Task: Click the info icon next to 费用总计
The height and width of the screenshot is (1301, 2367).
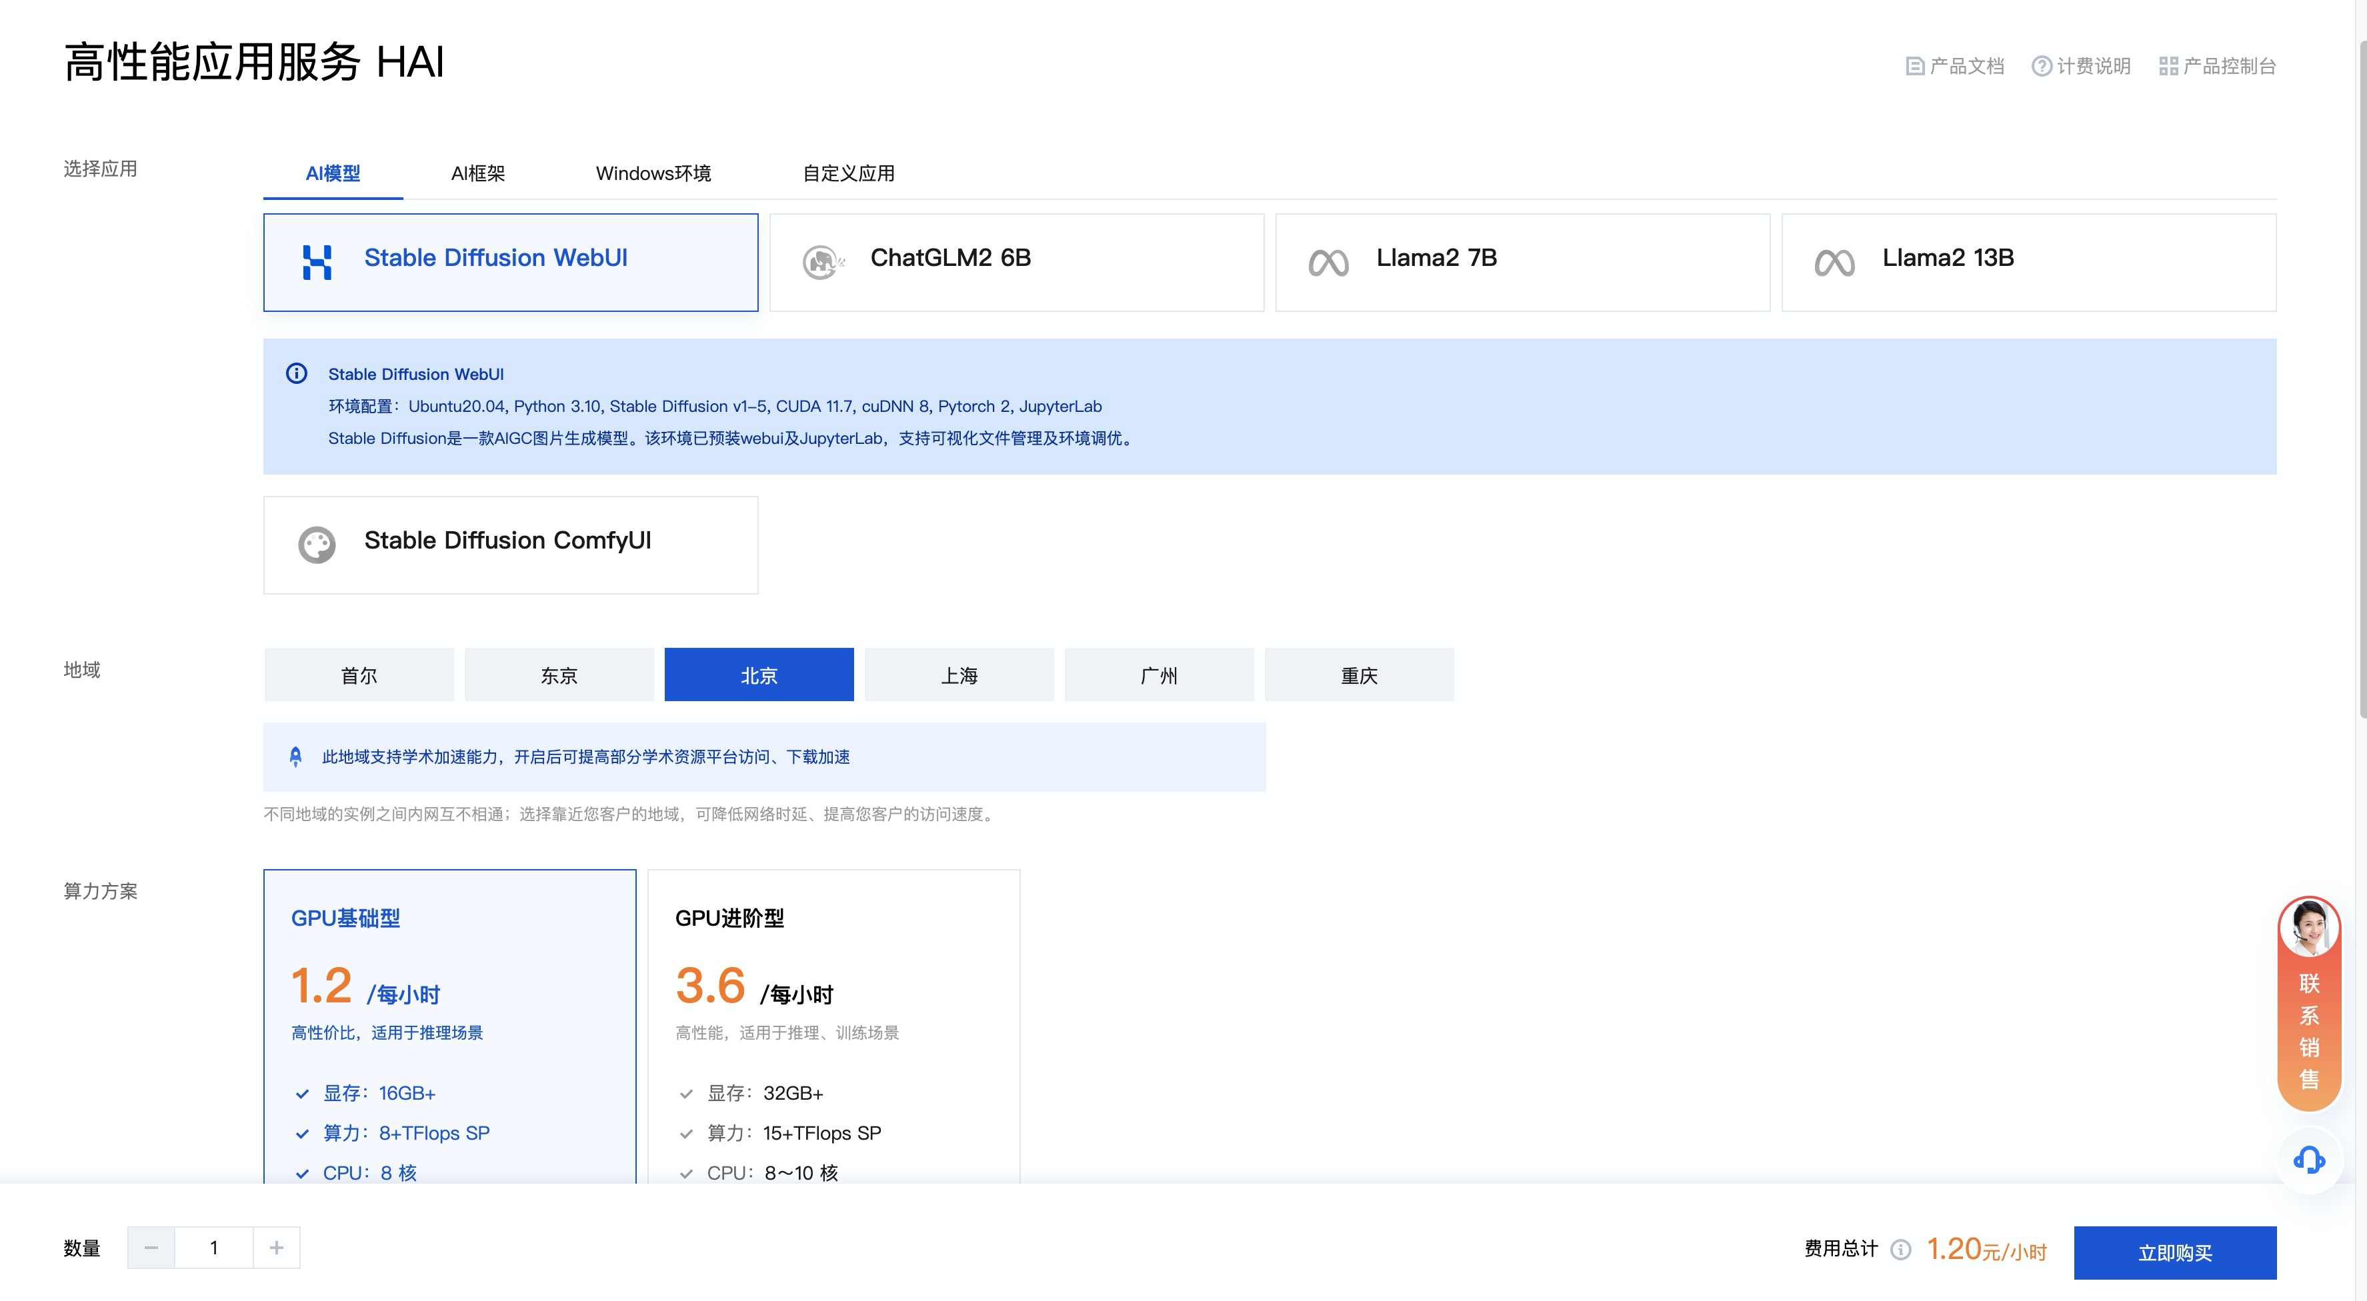Action: (1901, 1250)
